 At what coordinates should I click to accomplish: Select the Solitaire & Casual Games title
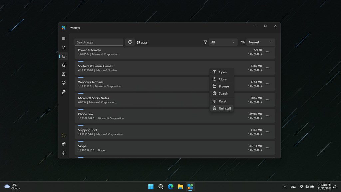(x=95, y=66)
